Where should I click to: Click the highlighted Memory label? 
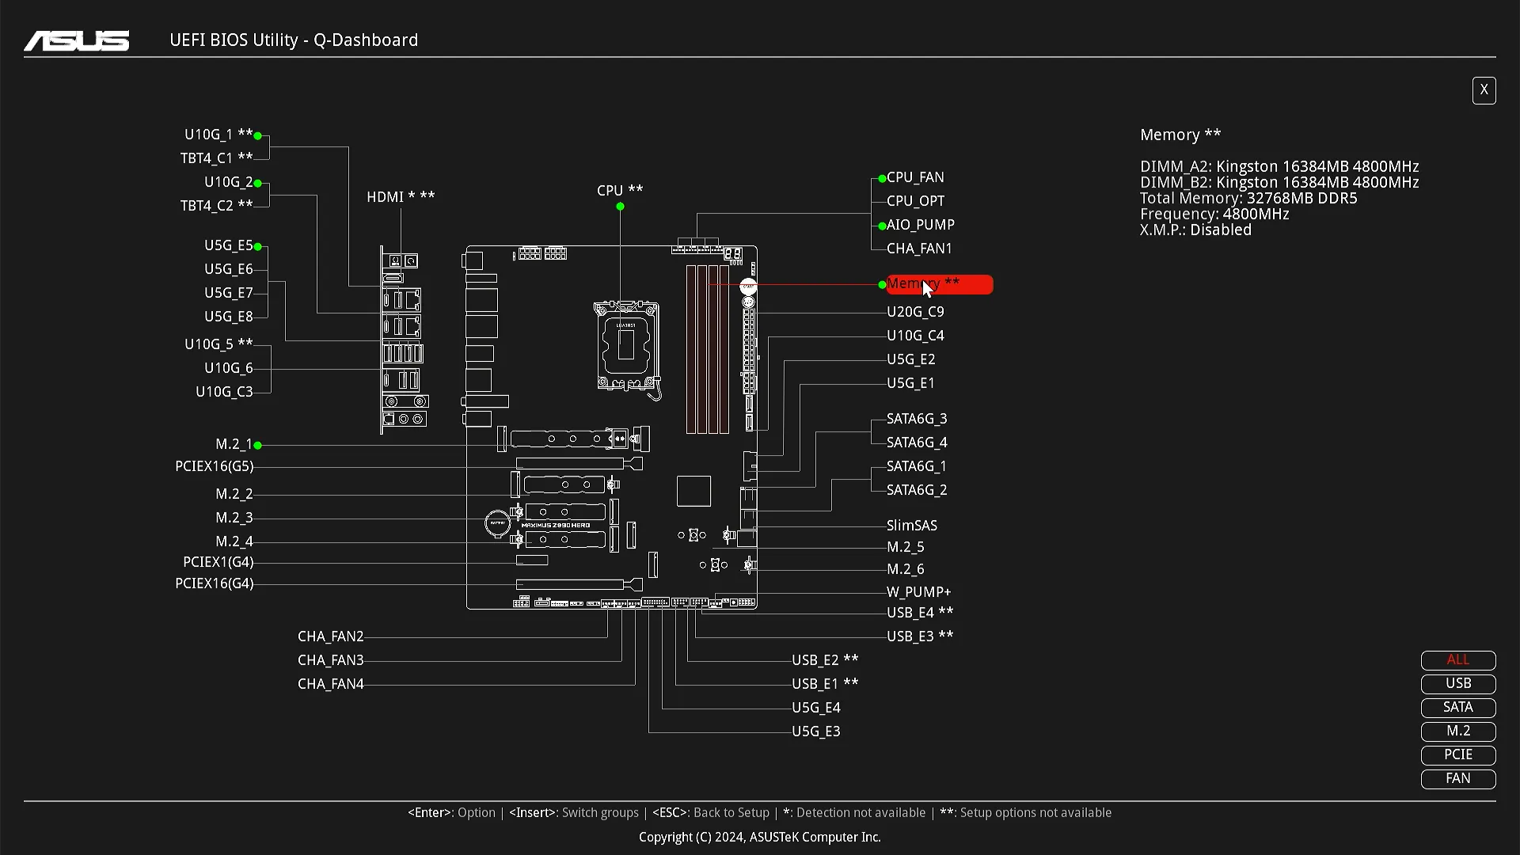point(939,284)
